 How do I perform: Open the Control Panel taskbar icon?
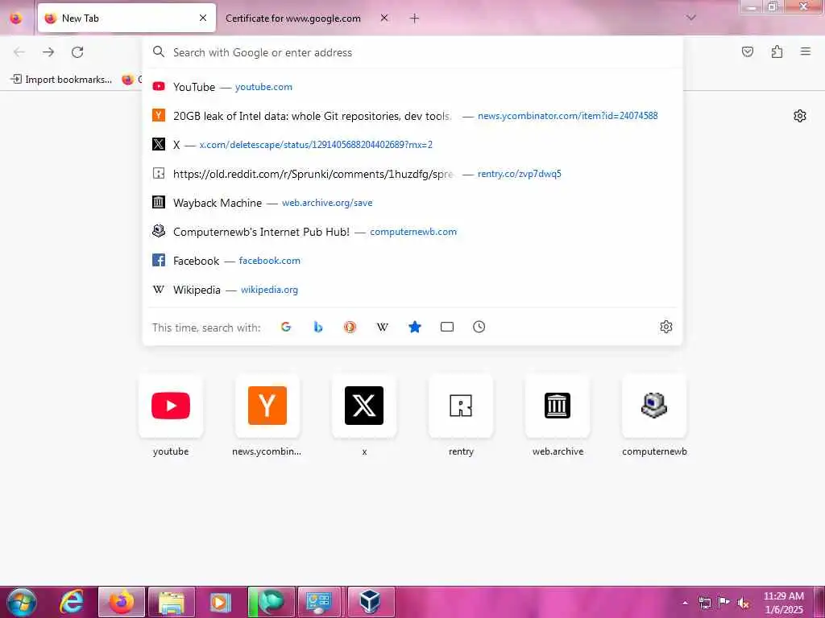tap(321, 602)
